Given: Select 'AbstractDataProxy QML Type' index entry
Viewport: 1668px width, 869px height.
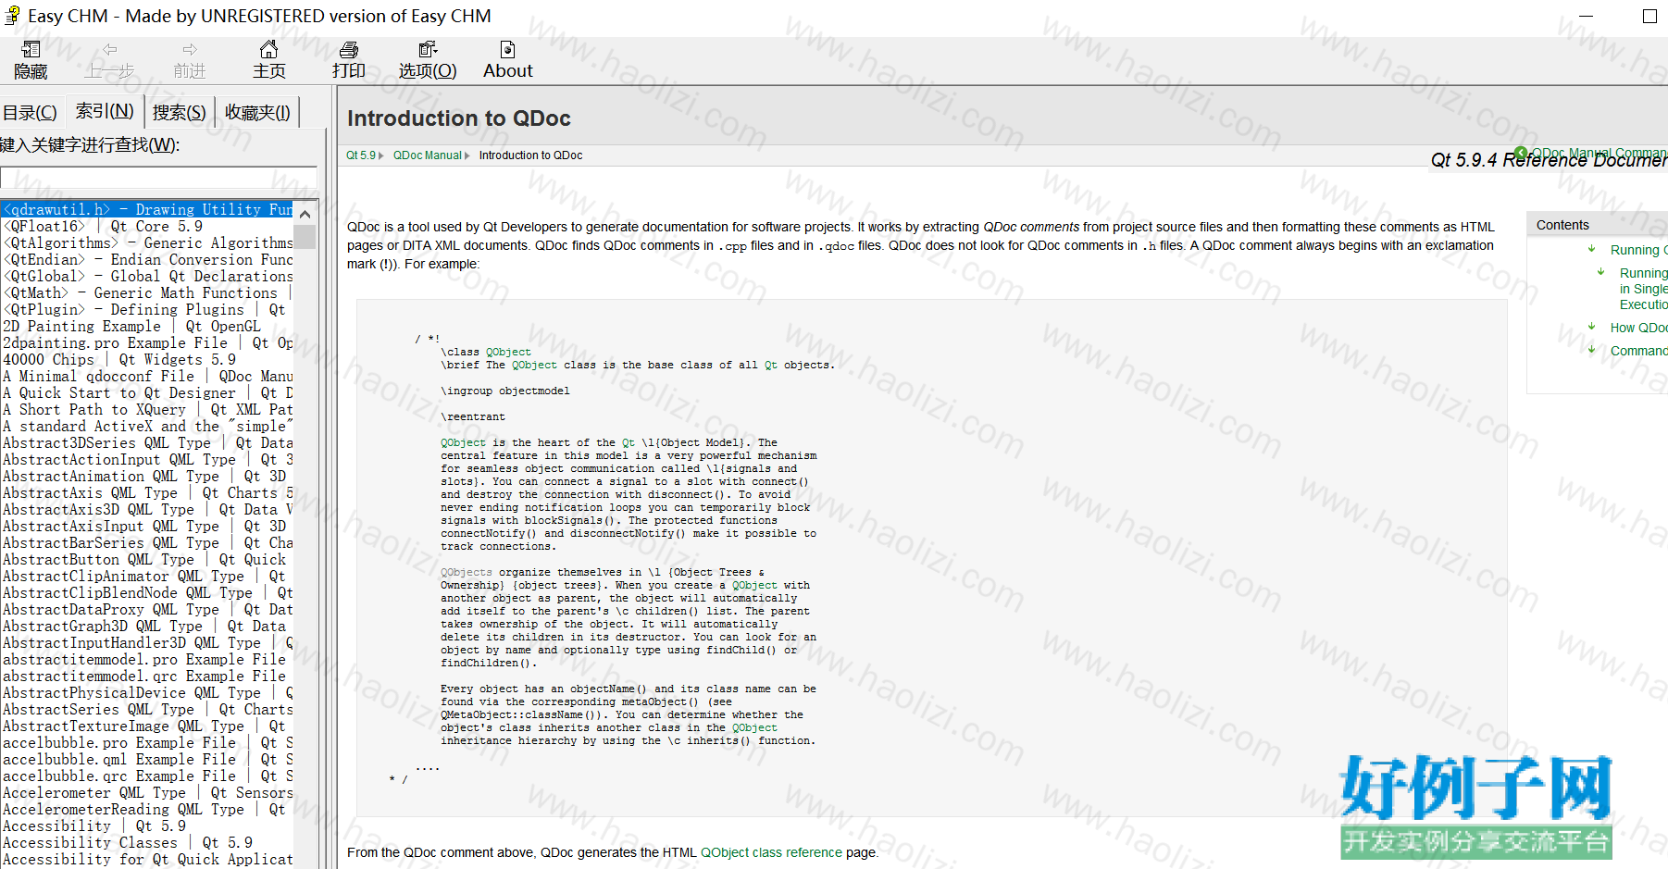Looking at the screenshot, I should click(147, 610).
